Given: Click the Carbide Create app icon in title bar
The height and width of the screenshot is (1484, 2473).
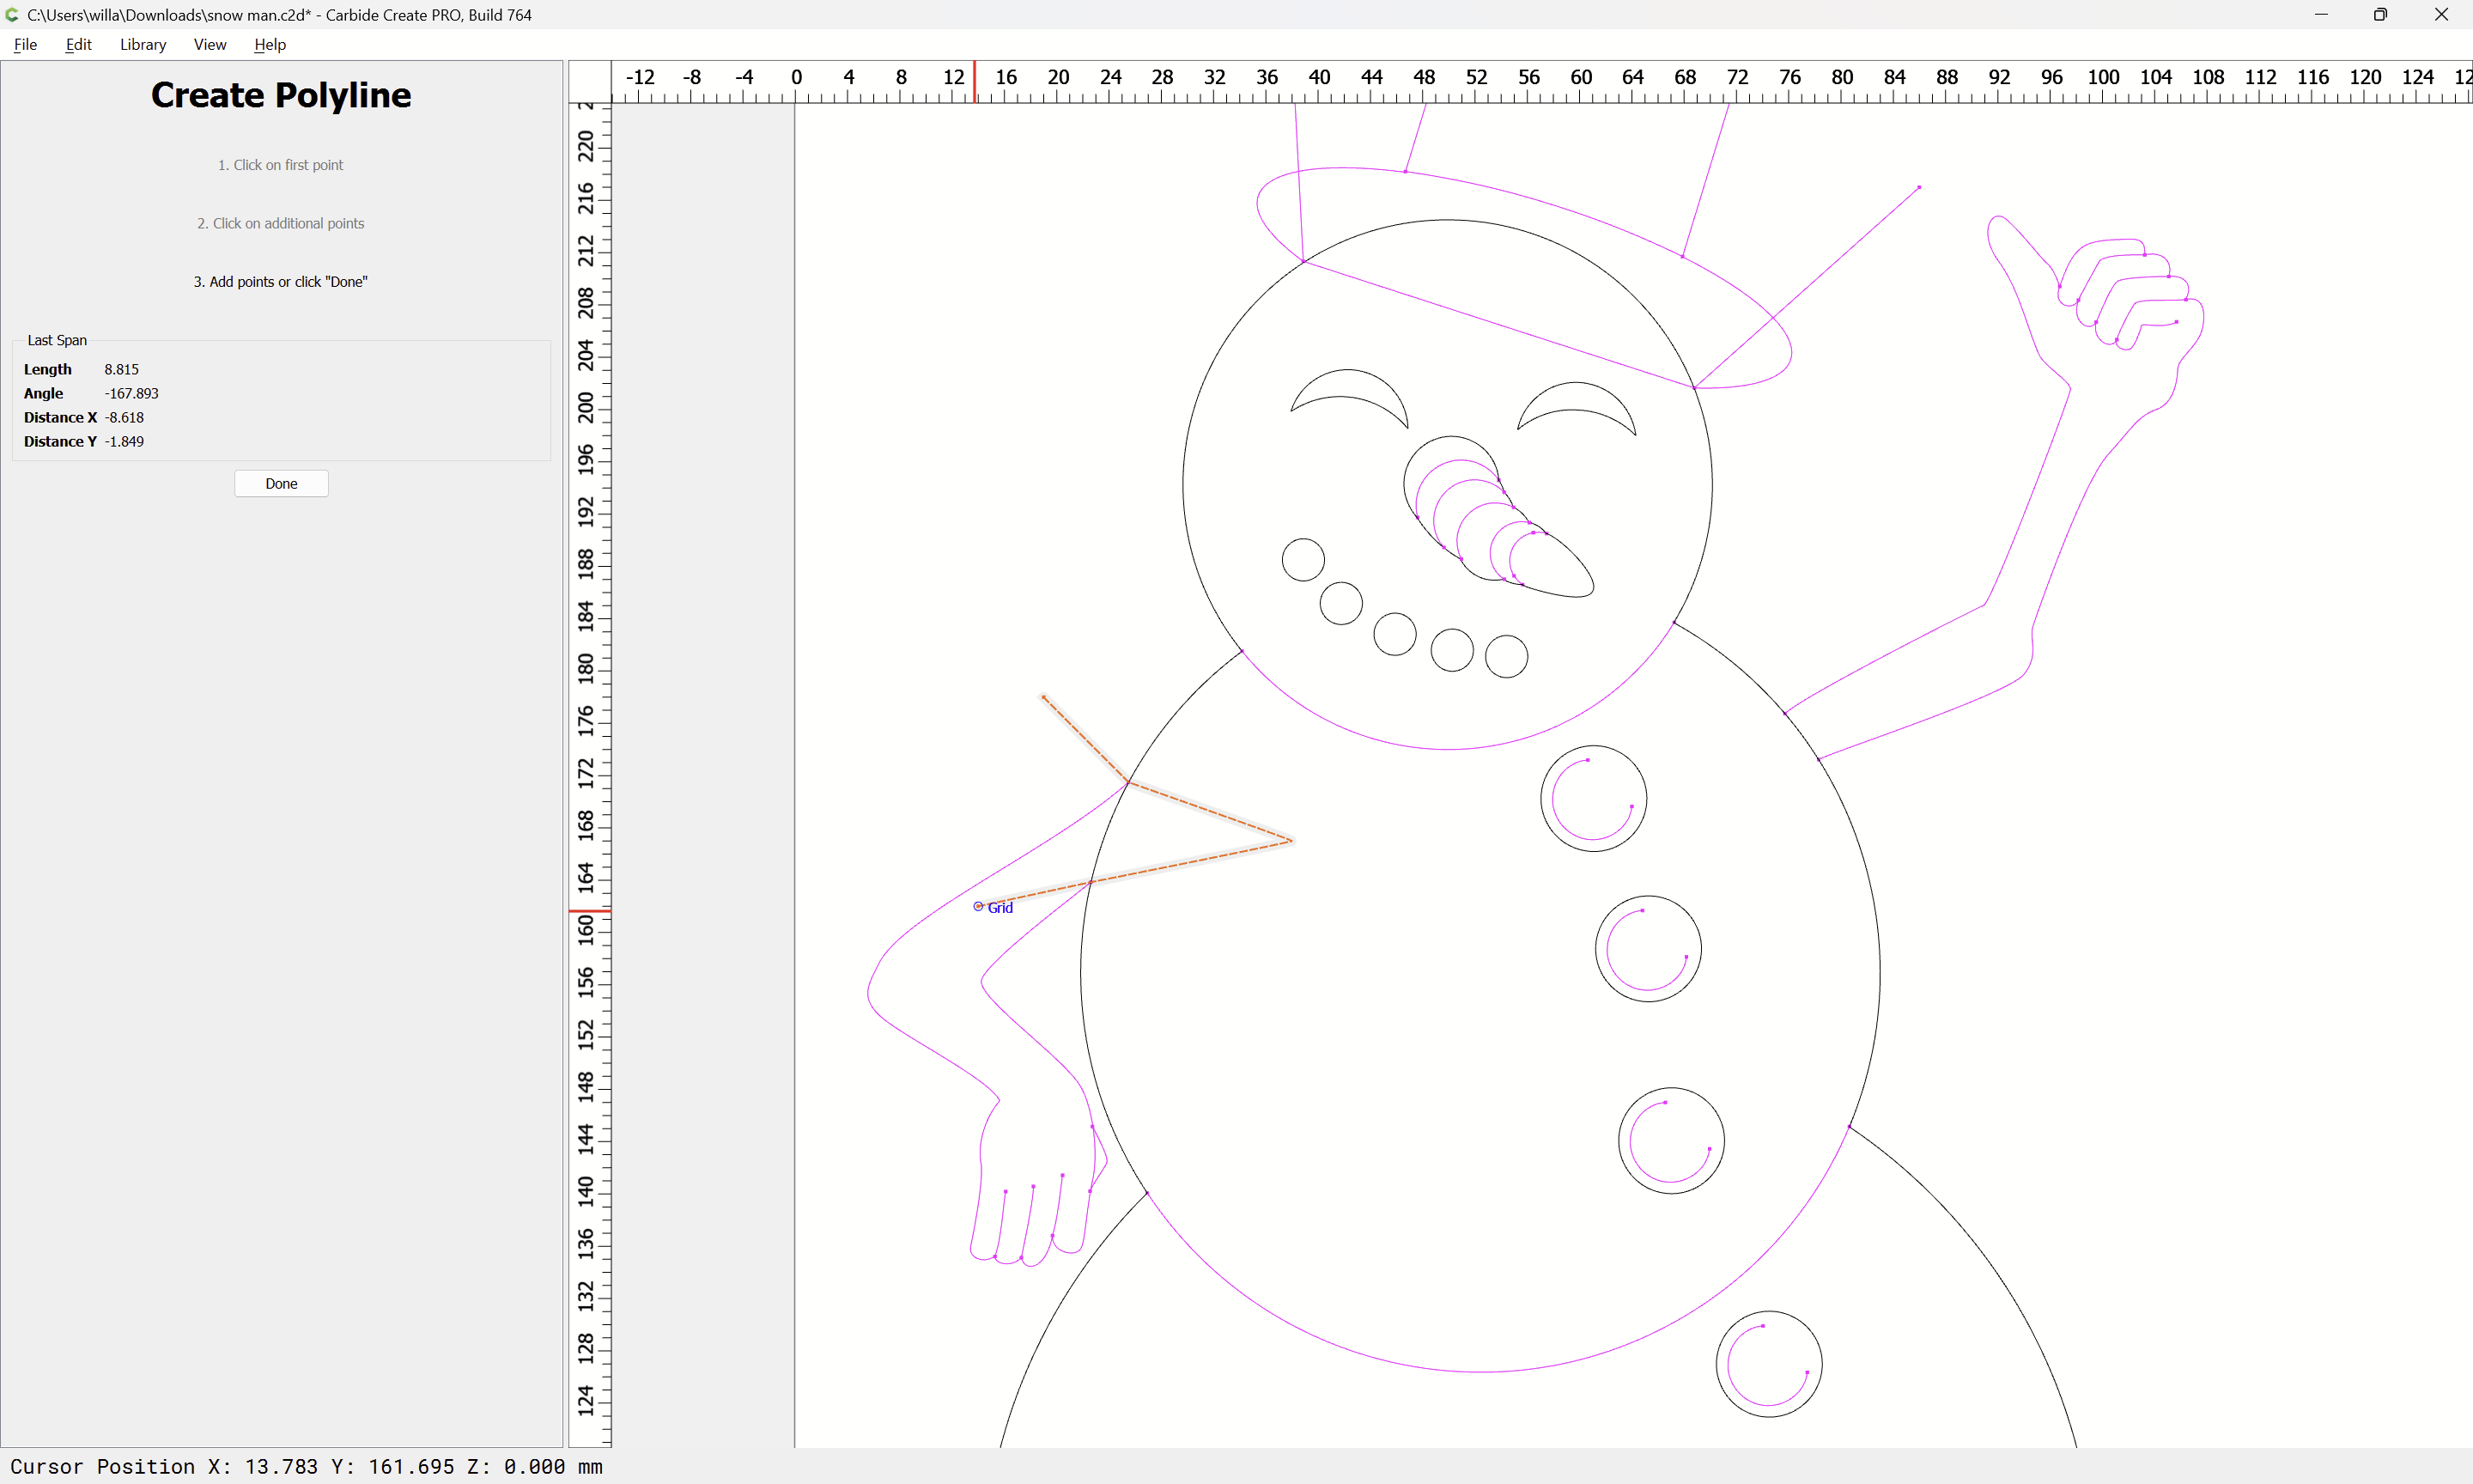Looking at the screenshot, I should coord(12,15).
